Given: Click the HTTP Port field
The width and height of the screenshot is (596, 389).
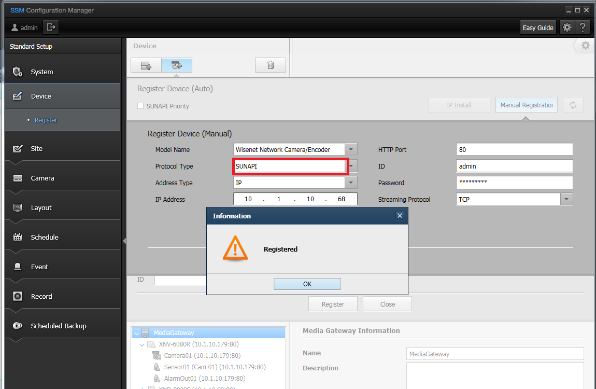Looking at the screenshot, I should (x=514, y=149).
